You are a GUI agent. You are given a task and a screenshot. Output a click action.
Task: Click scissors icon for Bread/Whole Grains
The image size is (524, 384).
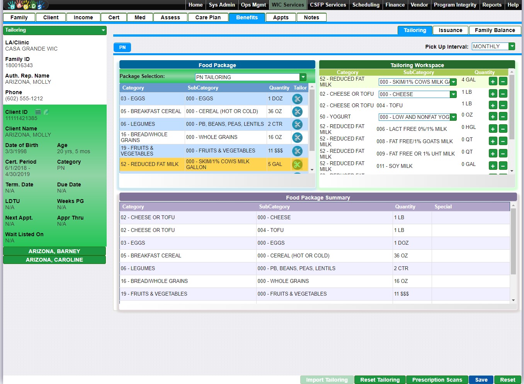point(297,137)
